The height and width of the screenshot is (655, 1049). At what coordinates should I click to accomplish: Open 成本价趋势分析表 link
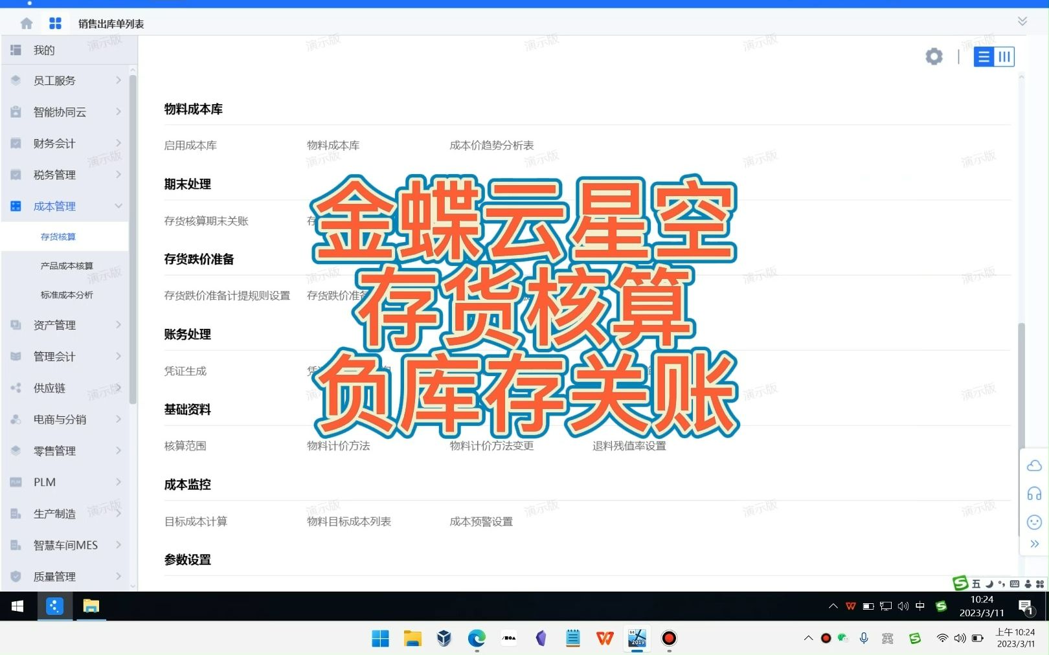pos(491,146)
